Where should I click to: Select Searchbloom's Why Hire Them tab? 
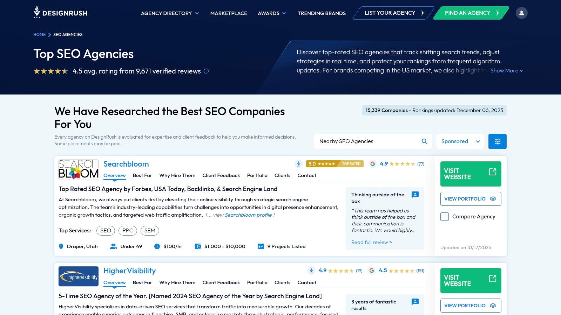point(177,175)
